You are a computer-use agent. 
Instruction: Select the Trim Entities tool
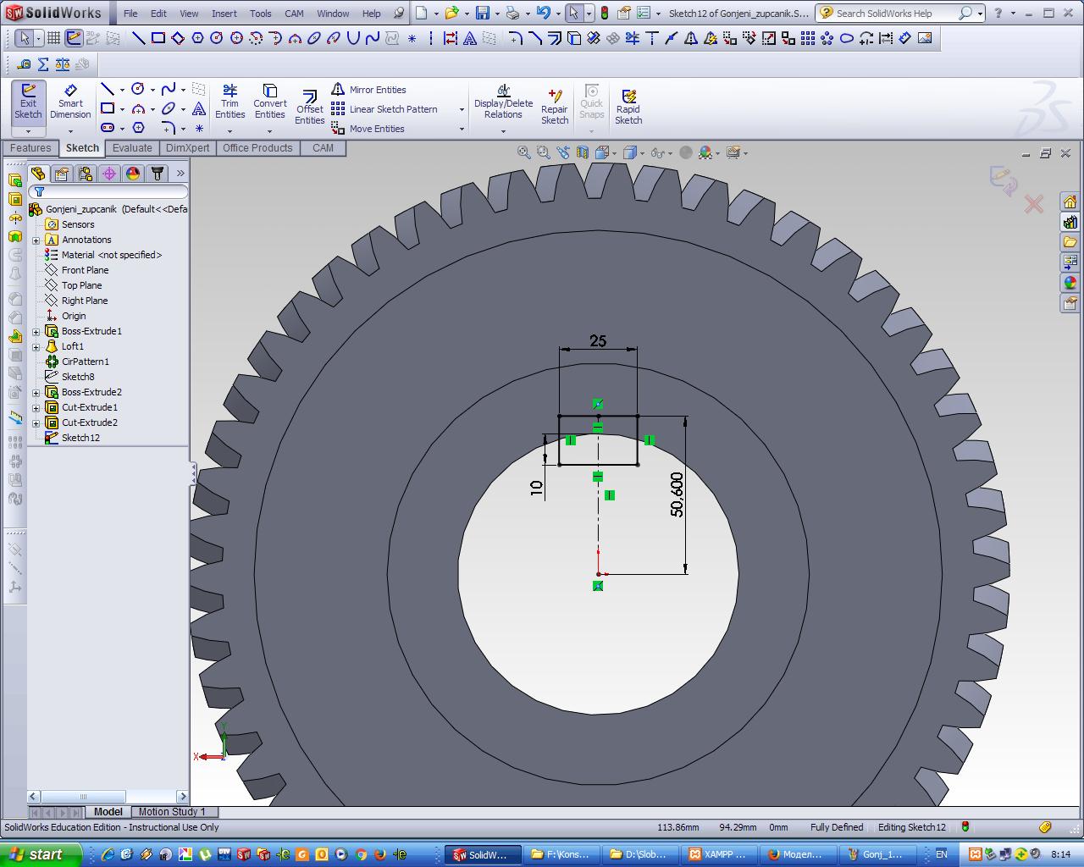click(x=230, y=102)
